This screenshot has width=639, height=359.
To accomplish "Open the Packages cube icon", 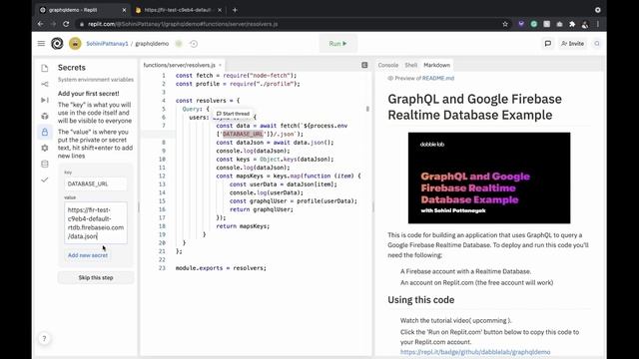I will click(x=44, y=116).
